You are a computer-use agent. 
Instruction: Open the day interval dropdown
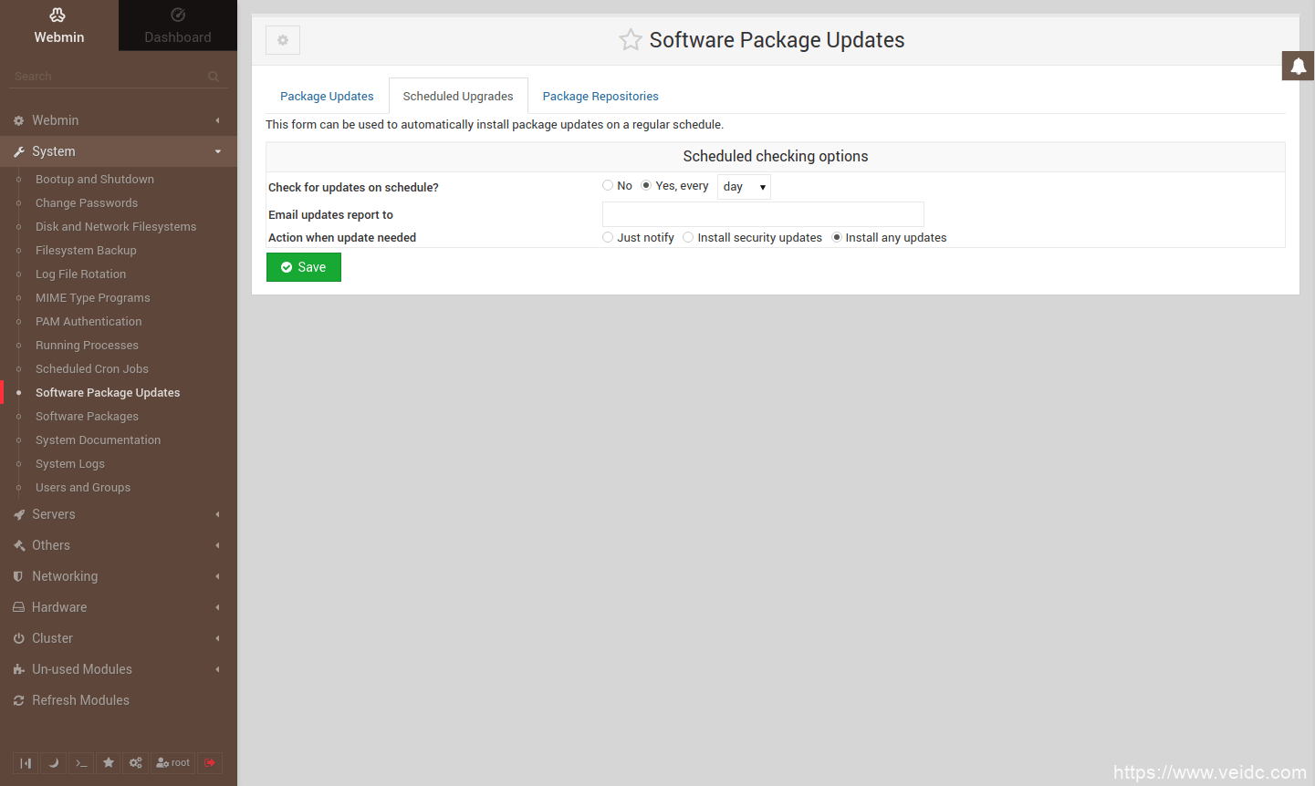tap(744, 187)
